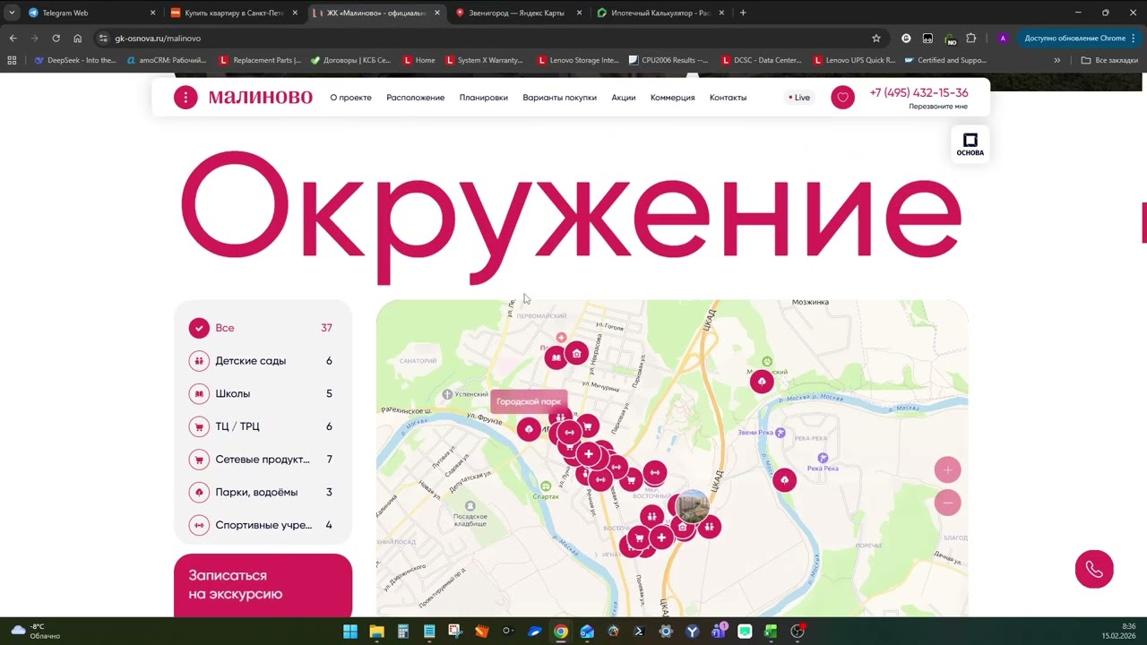Image resolution: width=1147 pixels, height=645 pixels.
Task: Click the park marker near Мозжинка
Action: (762, 382)
